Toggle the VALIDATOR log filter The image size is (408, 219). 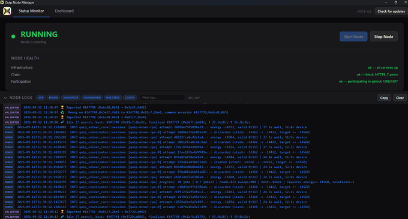(x=71, y=98)
